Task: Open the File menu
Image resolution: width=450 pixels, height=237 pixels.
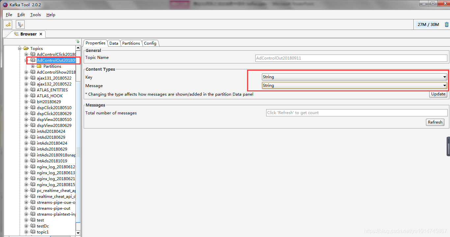Action: tap(9, 15)
